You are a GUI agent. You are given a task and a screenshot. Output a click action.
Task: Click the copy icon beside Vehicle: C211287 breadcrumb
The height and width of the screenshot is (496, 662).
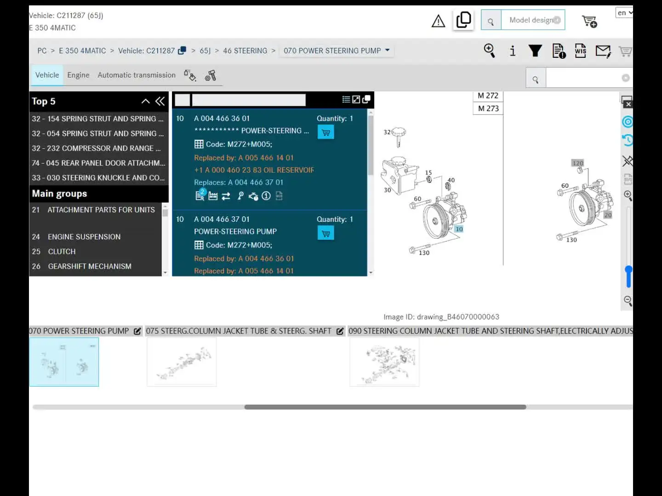[182, 51]
